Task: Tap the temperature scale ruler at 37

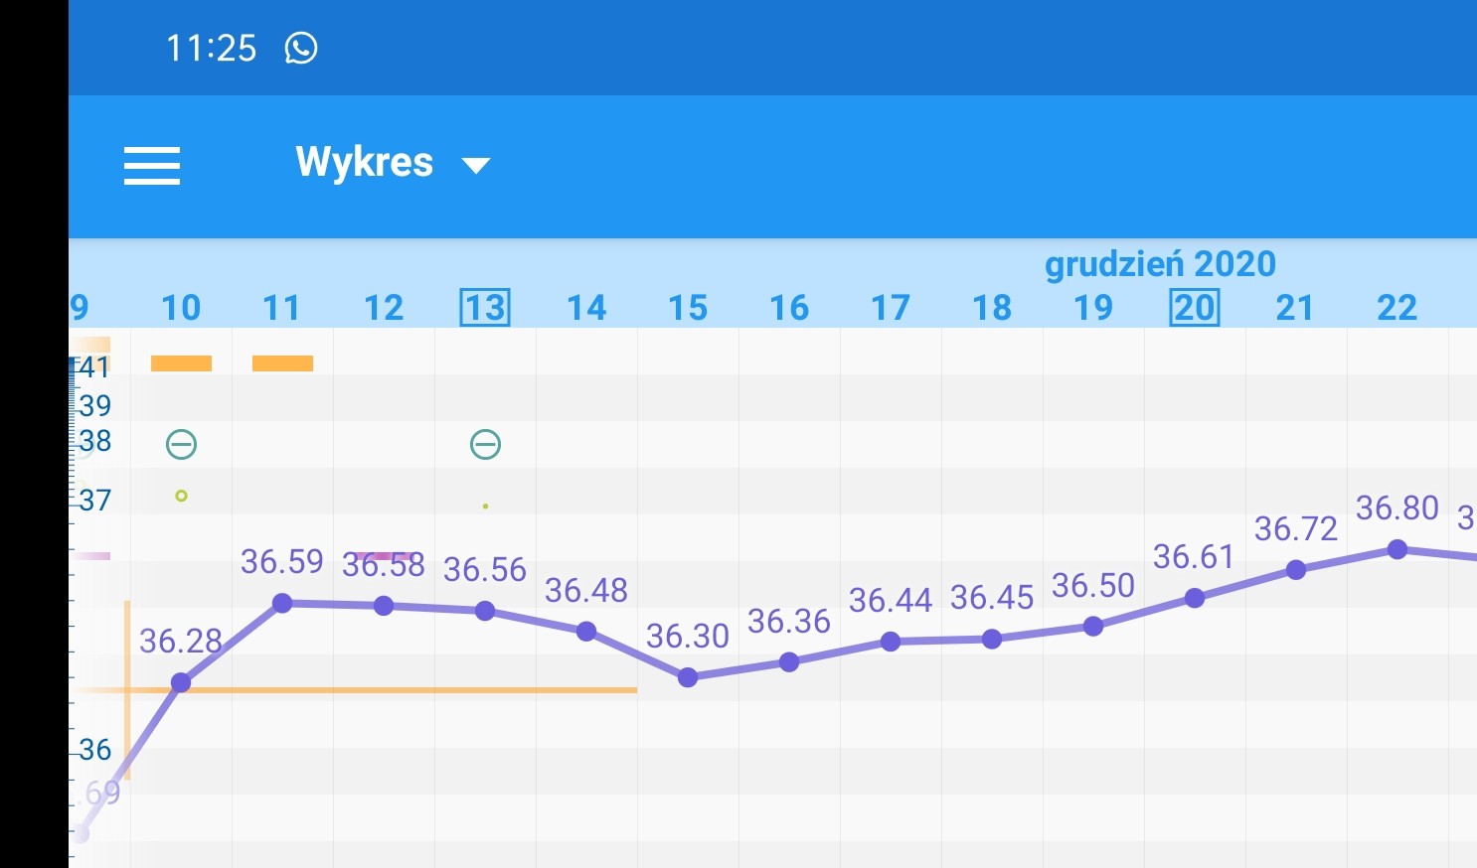Action: pos(91,501)
